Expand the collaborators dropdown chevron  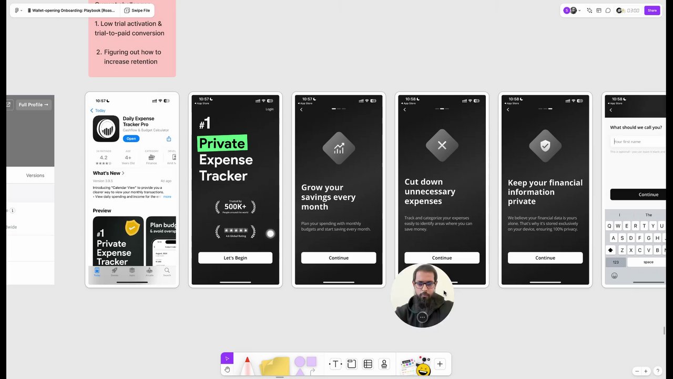[579, 11]
